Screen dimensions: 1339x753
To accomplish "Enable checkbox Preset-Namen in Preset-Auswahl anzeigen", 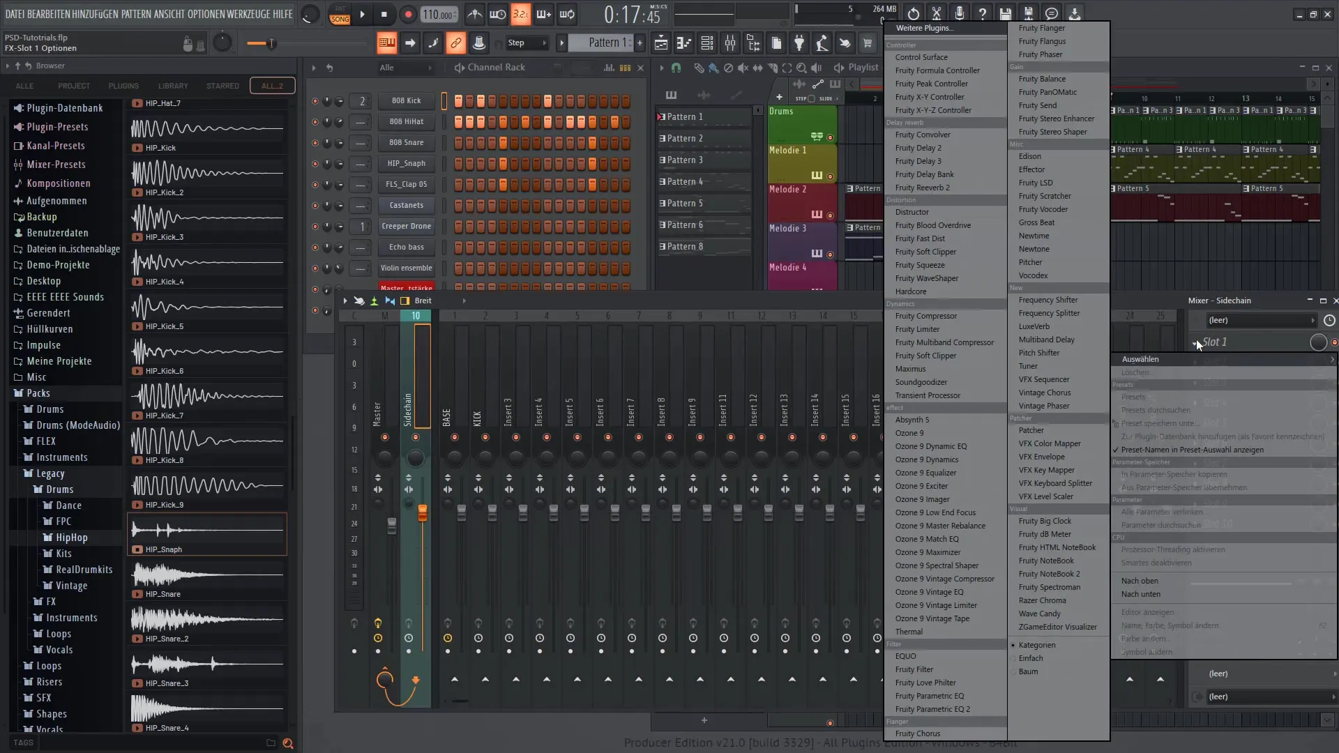I will 1116,449.
